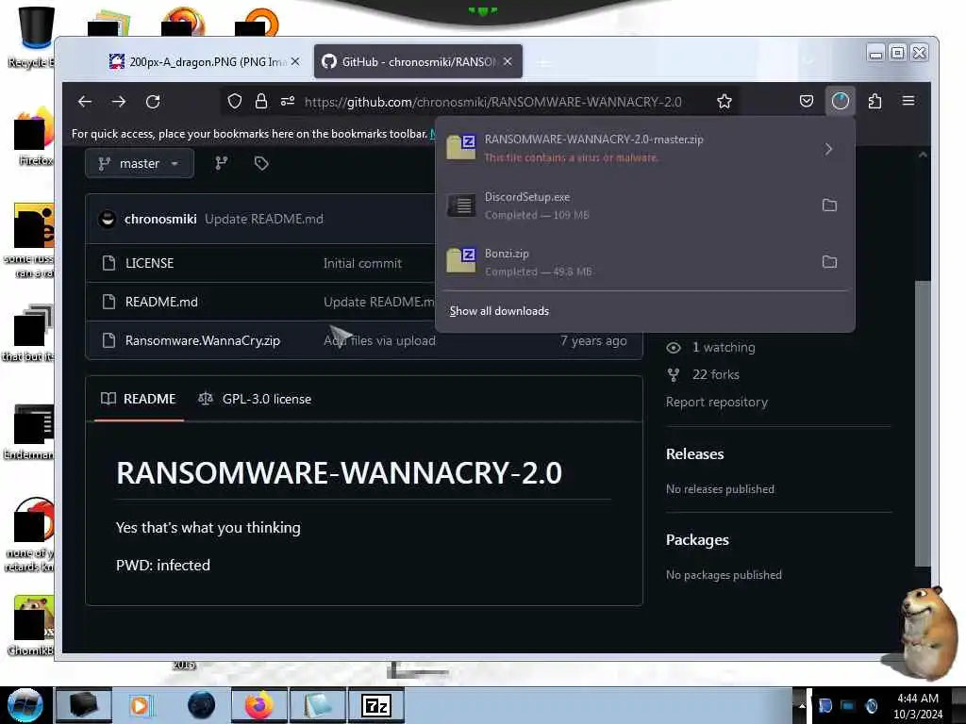View repository tags icon
This screenshot has height=724, width=966.
point(261,163)
